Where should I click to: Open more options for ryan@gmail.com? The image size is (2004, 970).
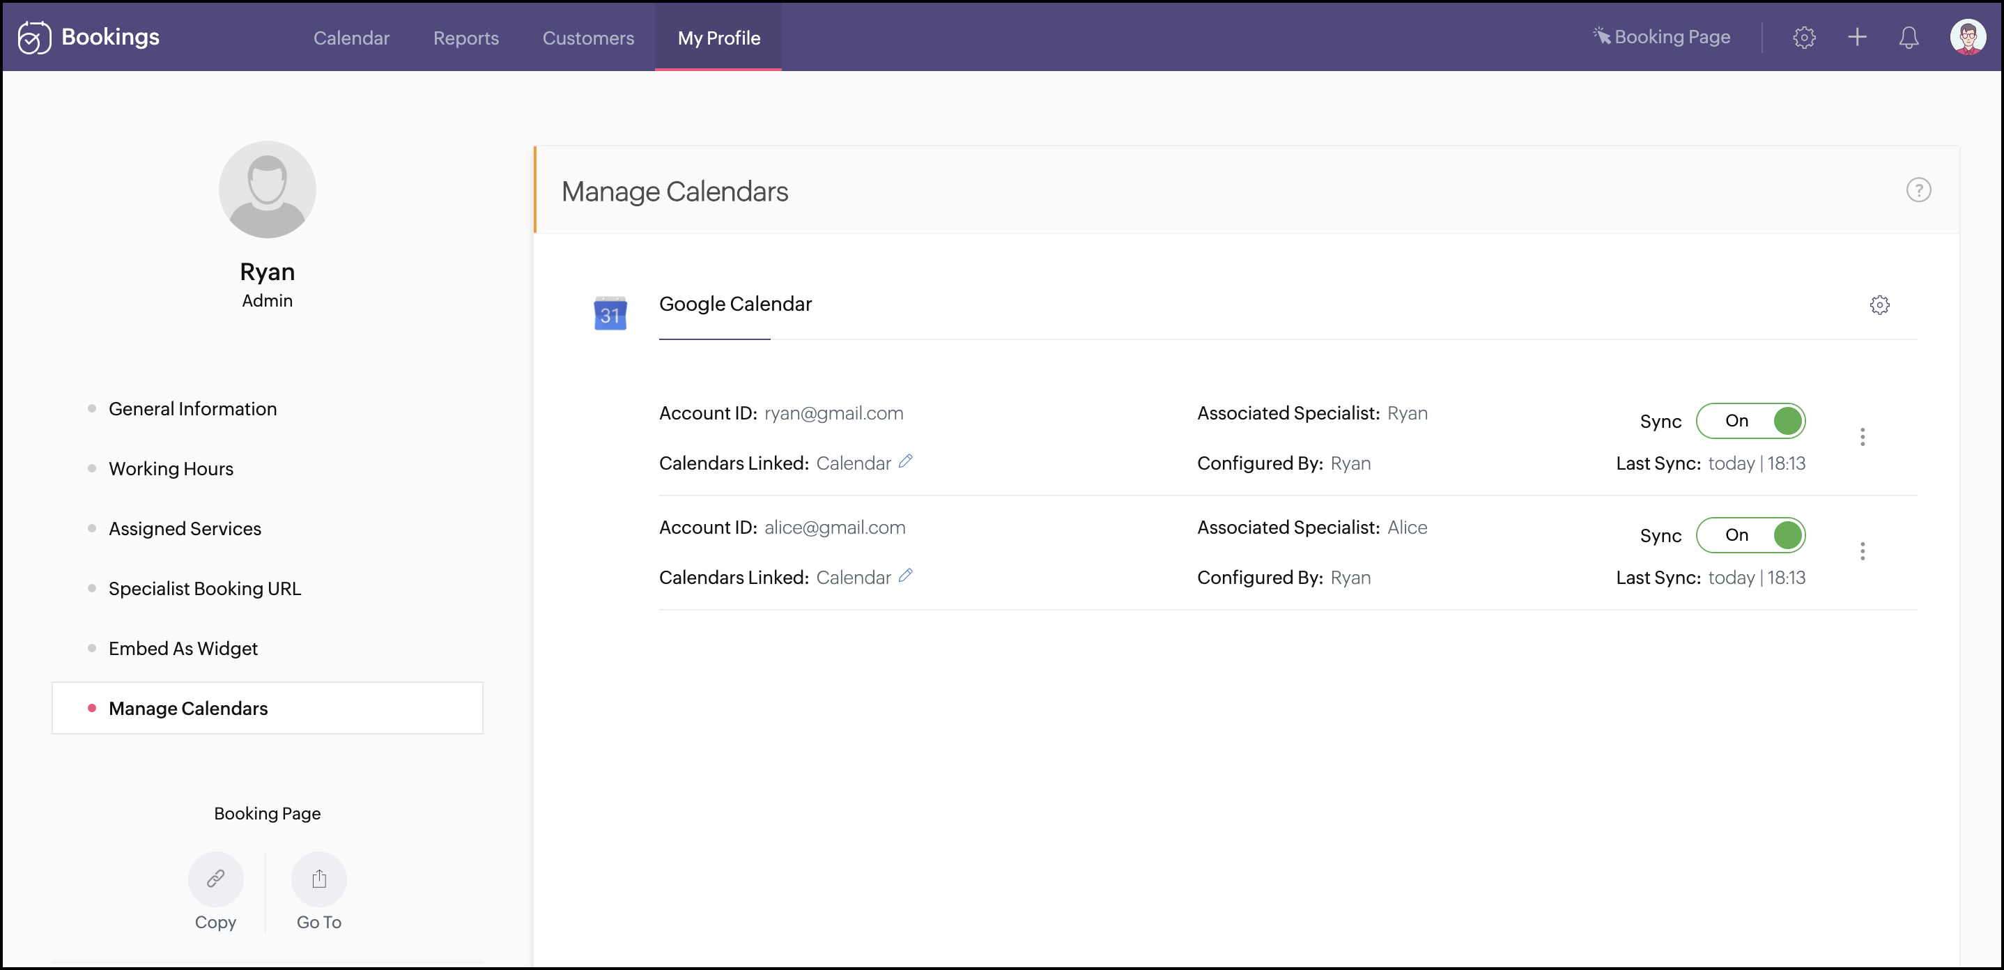click(1862, 437)
